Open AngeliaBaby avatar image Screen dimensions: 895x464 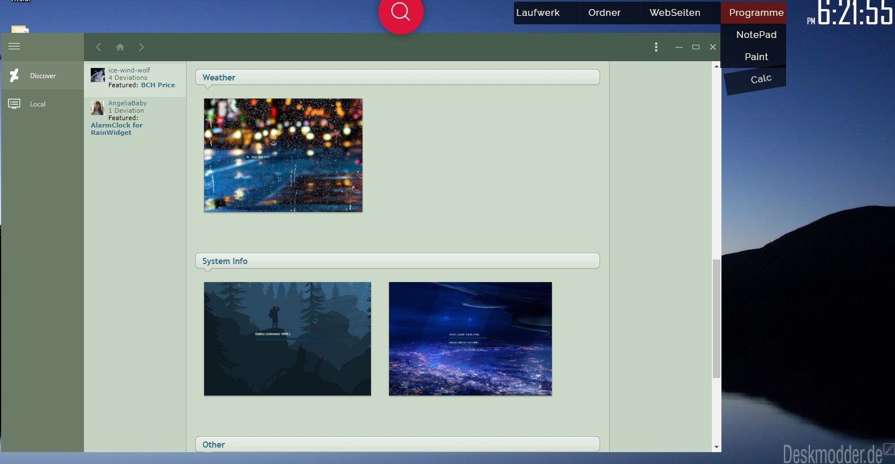pyautogui.click(x=98, y=108)
